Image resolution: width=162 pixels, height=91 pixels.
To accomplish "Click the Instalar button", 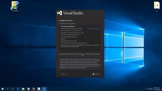I will point(96,74).
